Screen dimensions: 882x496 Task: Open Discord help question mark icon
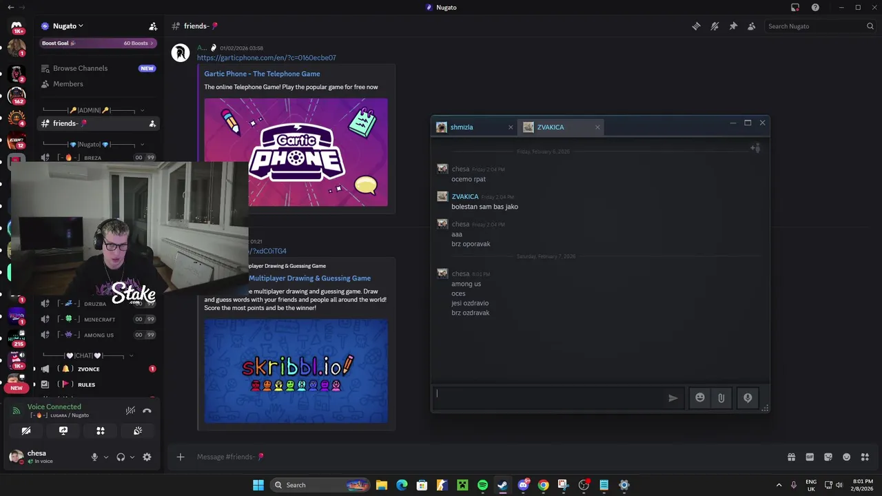[x=815, y=8]
